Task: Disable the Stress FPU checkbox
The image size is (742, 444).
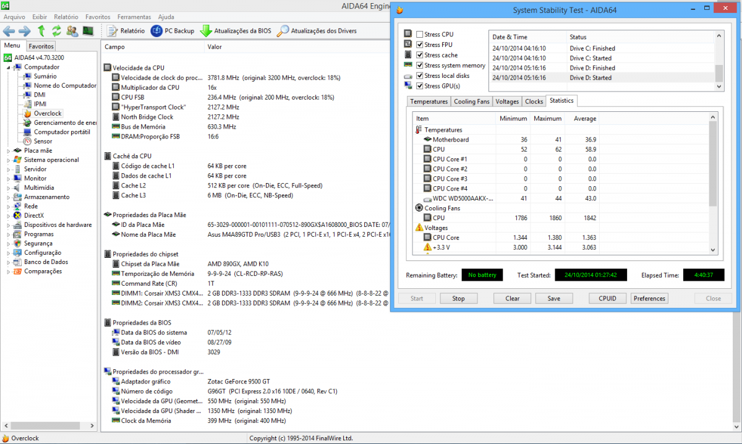Action: (x=420, y=45)
